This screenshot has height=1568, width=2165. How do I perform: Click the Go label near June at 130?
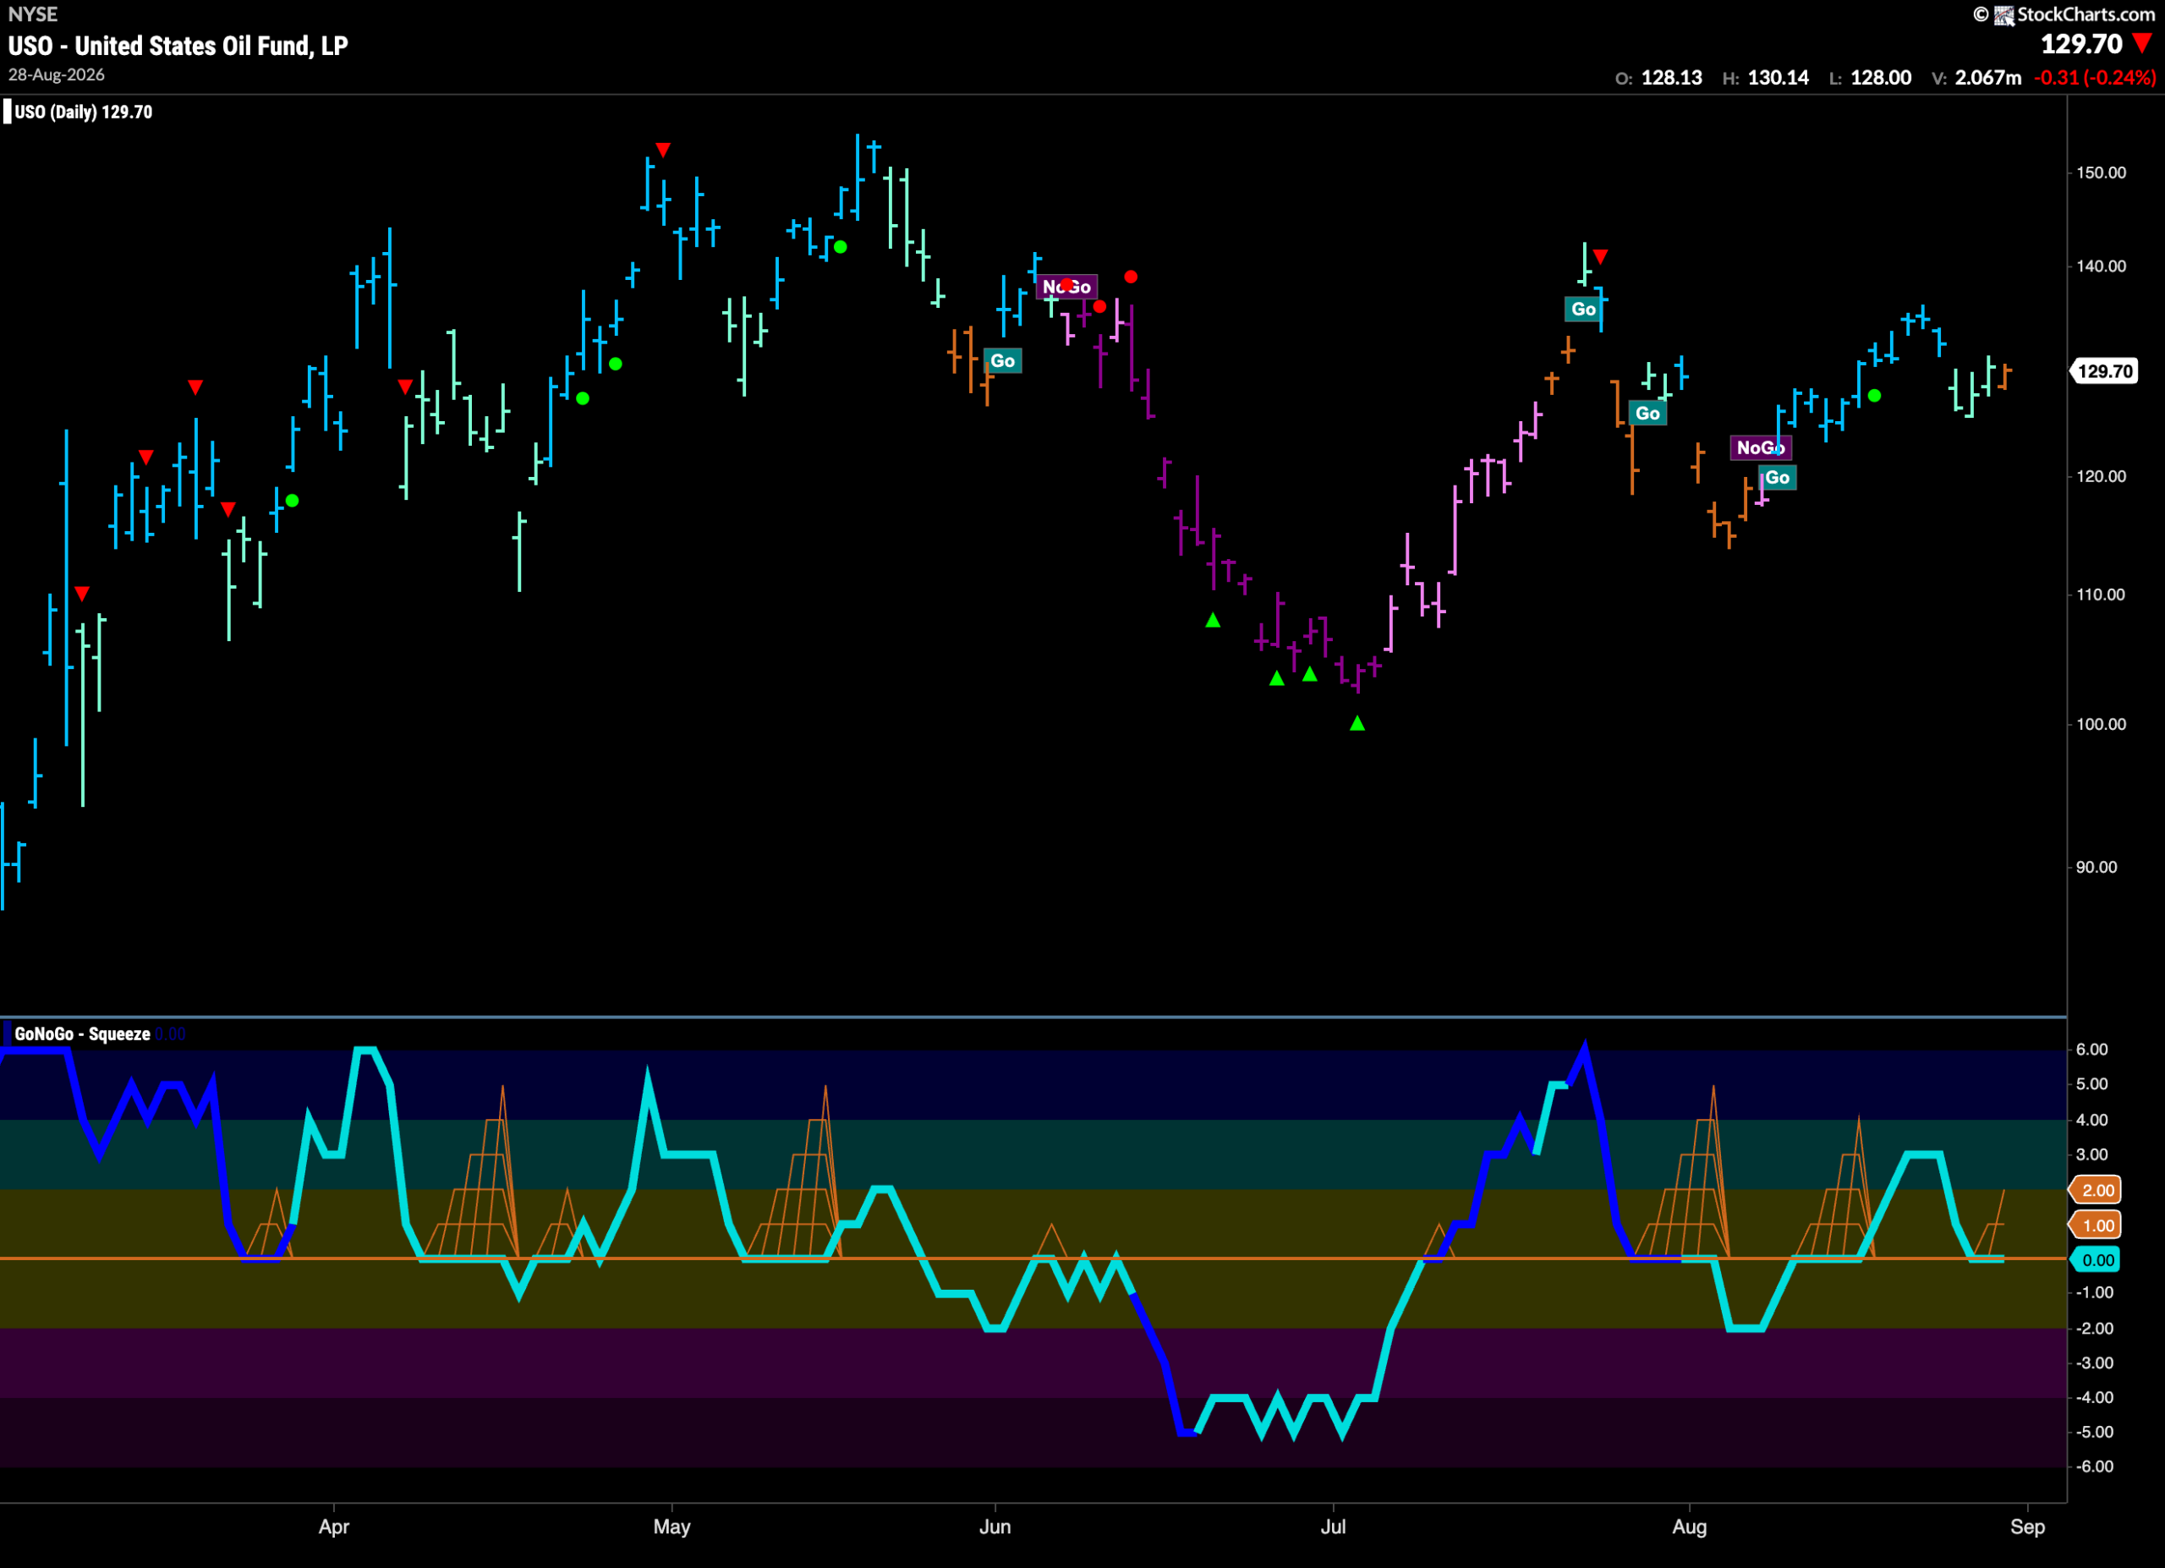pyautogui.click(x=1002, y=361)
